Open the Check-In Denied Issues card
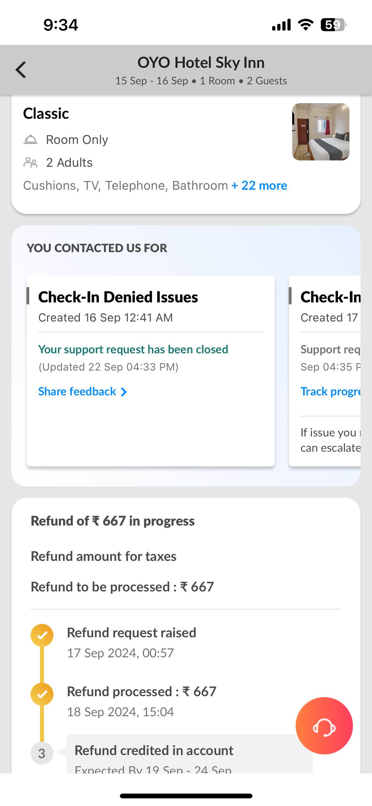Screen dimensions: 372x806 click(151, 371)
